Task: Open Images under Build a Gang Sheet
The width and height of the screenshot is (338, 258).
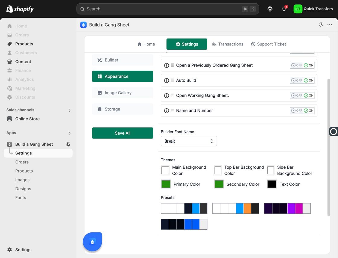Action: click(22, 180)
